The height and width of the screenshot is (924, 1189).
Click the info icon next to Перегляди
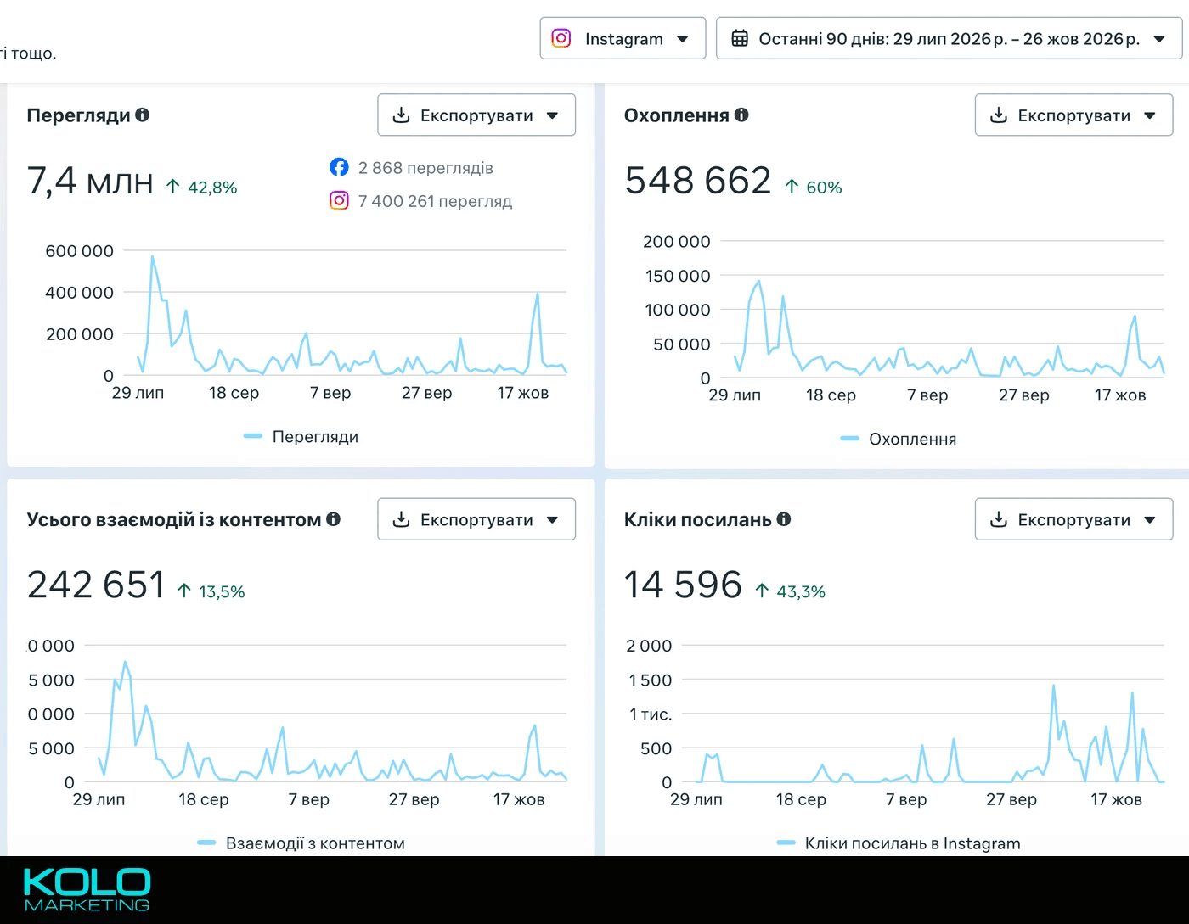[x=143, y=115]
